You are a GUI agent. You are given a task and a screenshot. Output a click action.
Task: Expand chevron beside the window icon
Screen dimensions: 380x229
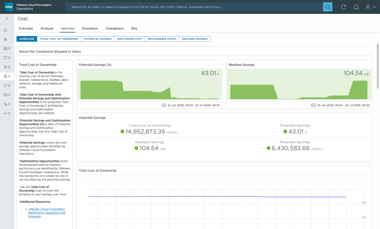pyautogui.click(x=9, y=58)
